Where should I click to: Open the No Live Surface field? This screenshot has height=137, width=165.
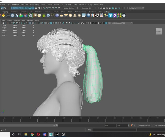69,8
